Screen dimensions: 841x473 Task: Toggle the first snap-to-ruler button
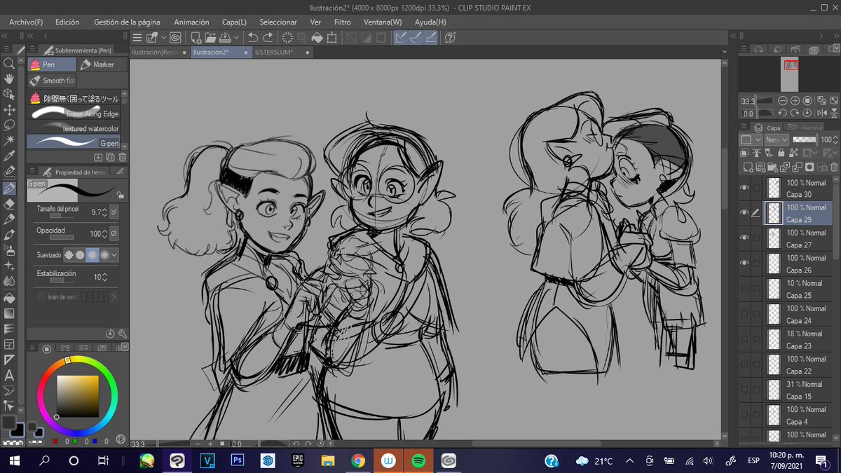click(401, 38)
